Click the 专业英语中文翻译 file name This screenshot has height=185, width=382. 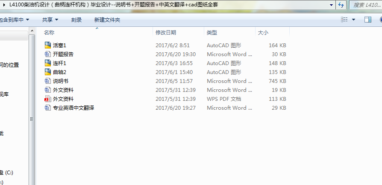coord(73,108)
